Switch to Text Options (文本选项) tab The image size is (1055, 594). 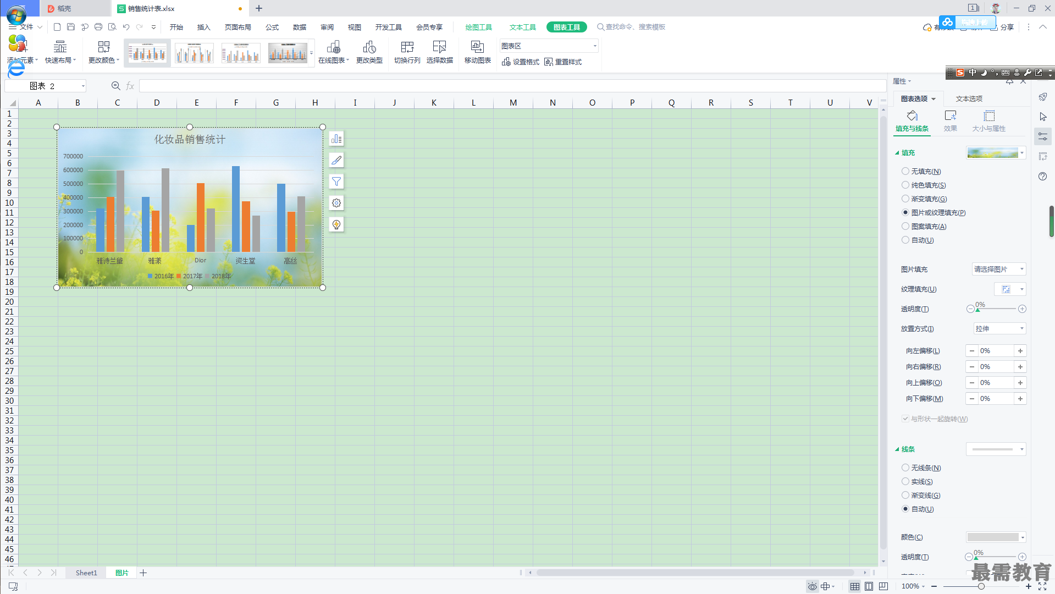coord(969,99)
